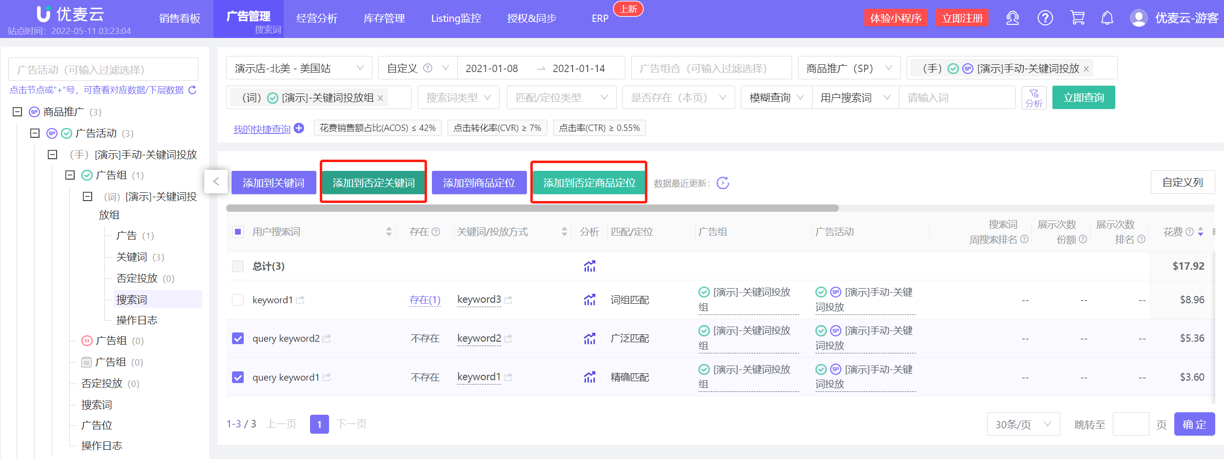
Task: Click the 立即查询 button
Action: click(x=1084, y=98)
